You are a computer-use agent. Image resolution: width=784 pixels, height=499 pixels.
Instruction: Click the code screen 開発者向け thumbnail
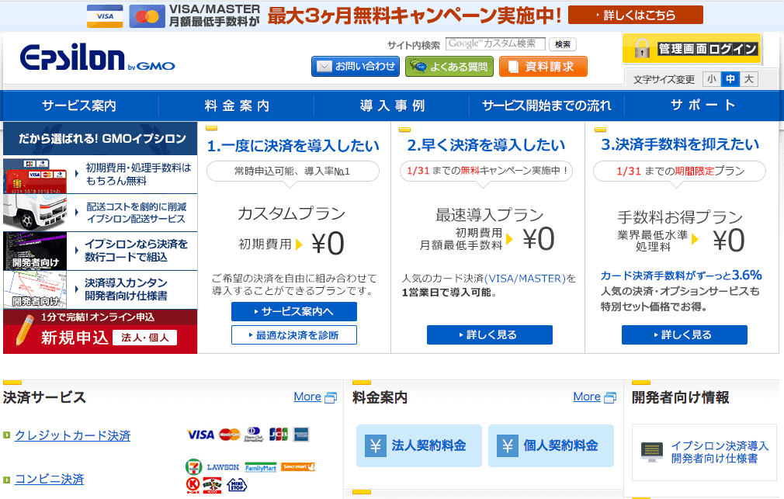pyautogui.click(x=35, y=251)
